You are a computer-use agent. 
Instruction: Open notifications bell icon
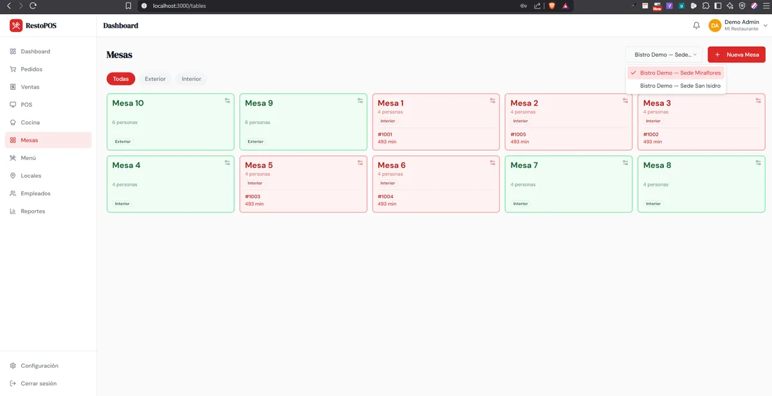696,26
